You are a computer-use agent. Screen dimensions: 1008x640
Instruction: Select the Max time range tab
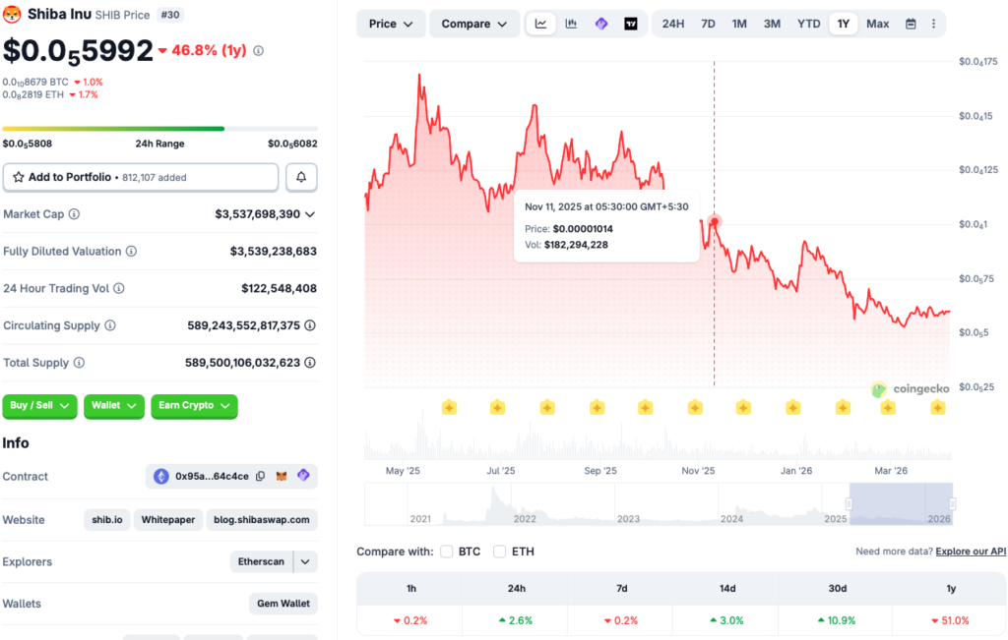(x=877, y=24)
